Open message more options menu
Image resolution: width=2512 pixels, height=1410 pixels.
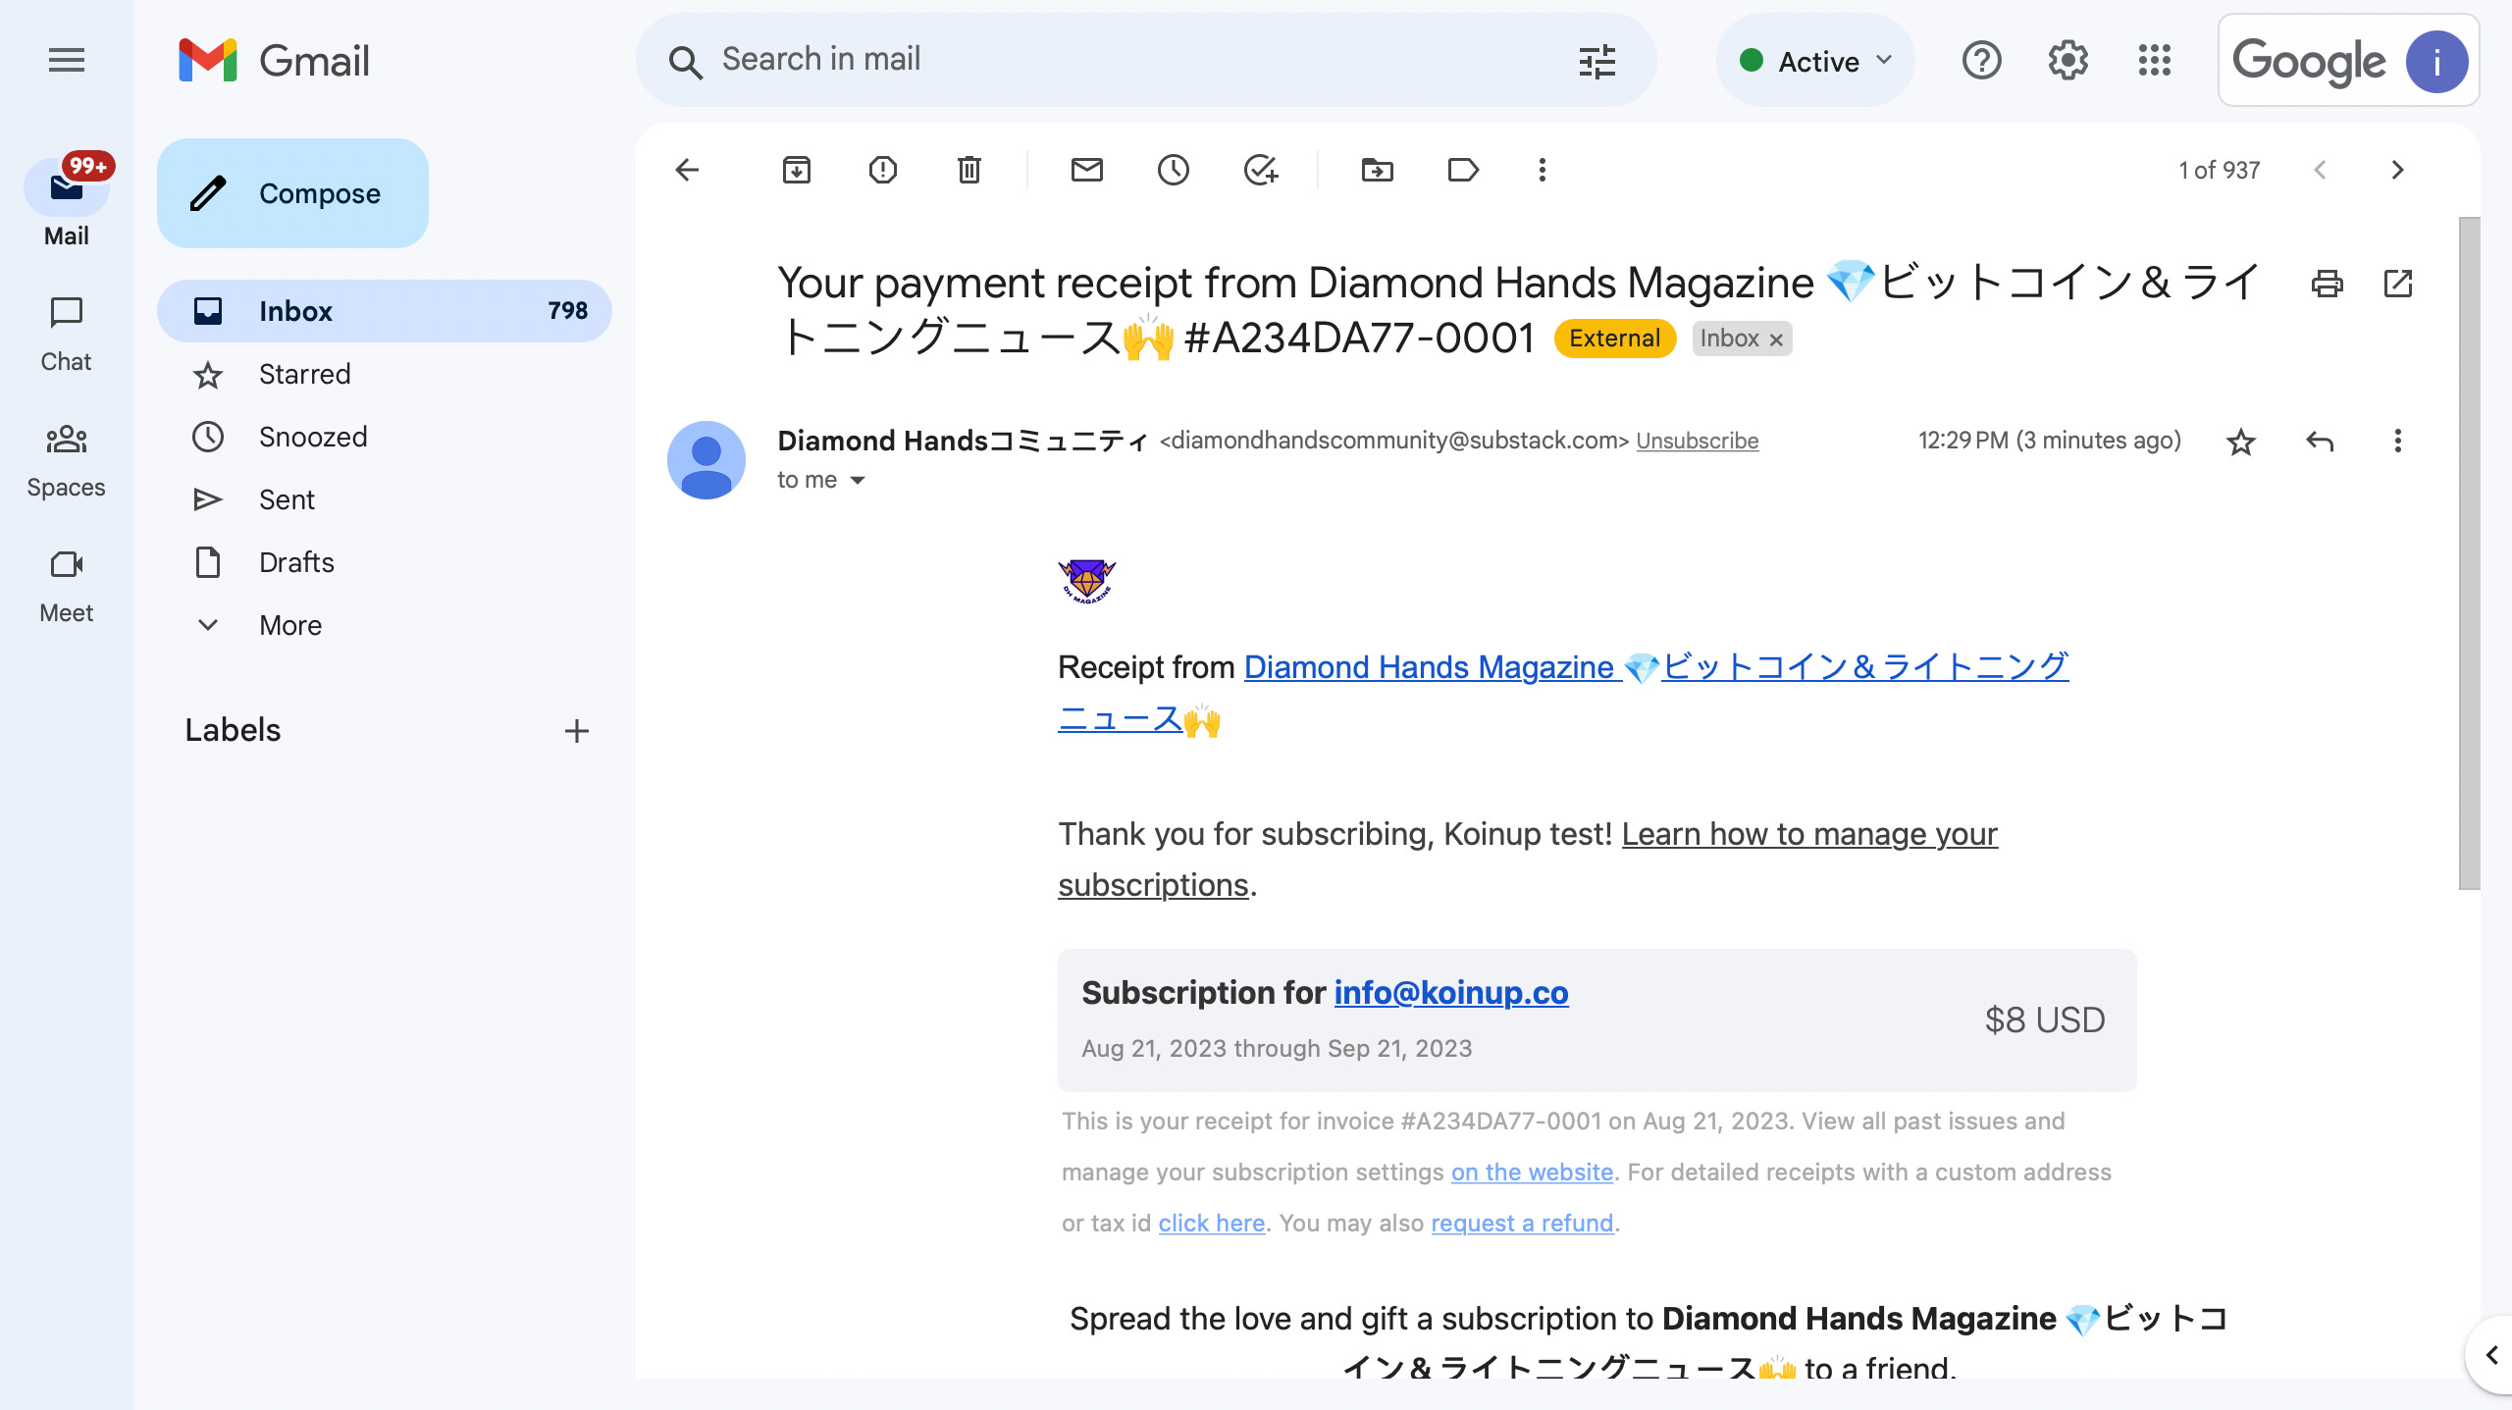click(x=2397, y=441)
